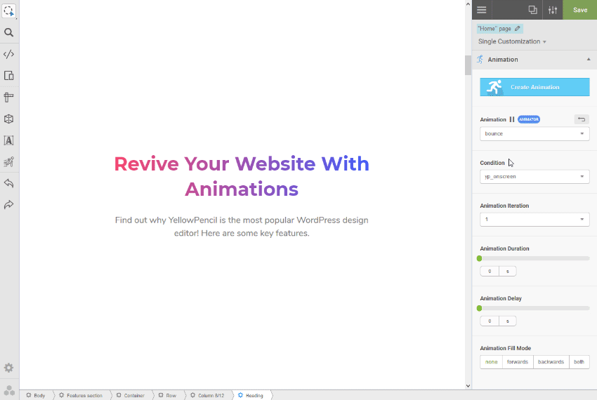The width and height of the screenshot is (597, 400).
Task: Open Single Customization dropdown
Action: (x=512, y=41)
